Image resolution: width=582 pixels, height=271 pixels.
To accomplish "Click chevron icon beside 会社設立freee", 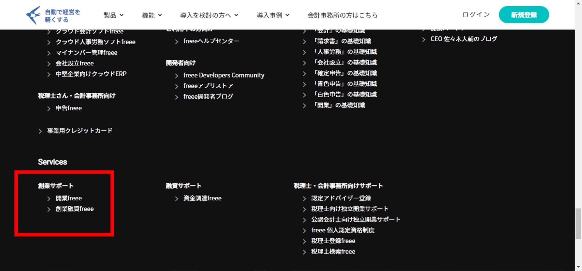I will click(x=49, y=64).
